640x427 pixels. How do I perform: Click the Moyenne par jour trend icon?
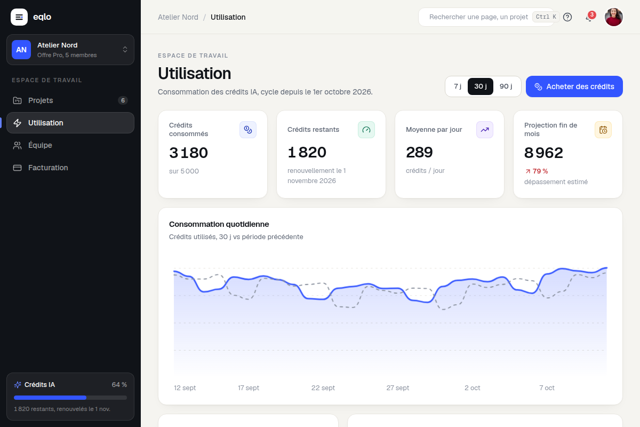click(485, 130)
